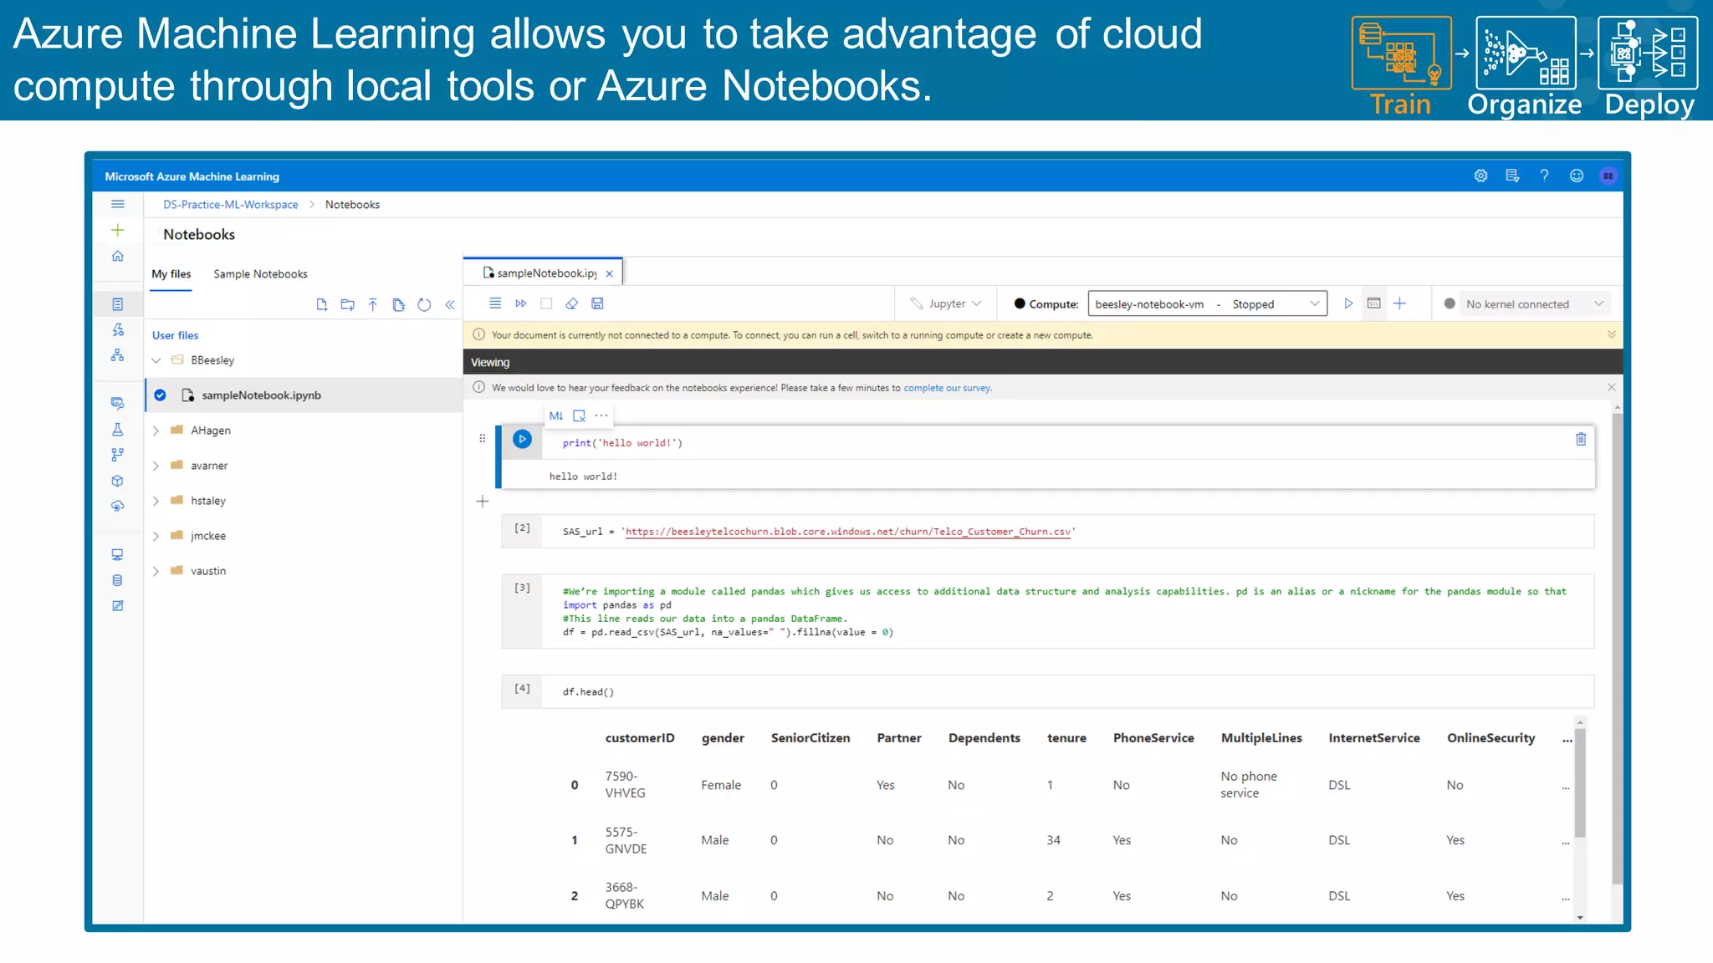The width and height of the screenshot is (1713, 963).
Task: Open Datastores cylinder icon in sidebar
Action: tap(118, 580)
